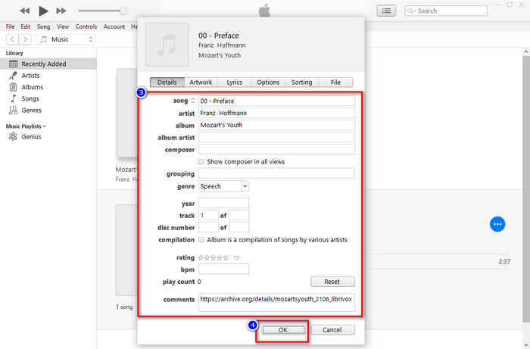Expand the genre dropdown arrow
This screenshot has height=349, width=530.
245,186
